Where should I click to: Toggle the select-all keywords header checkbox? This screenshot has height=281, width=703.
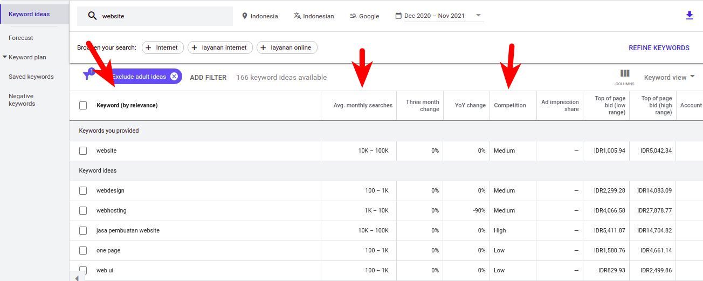pos(83,105)
